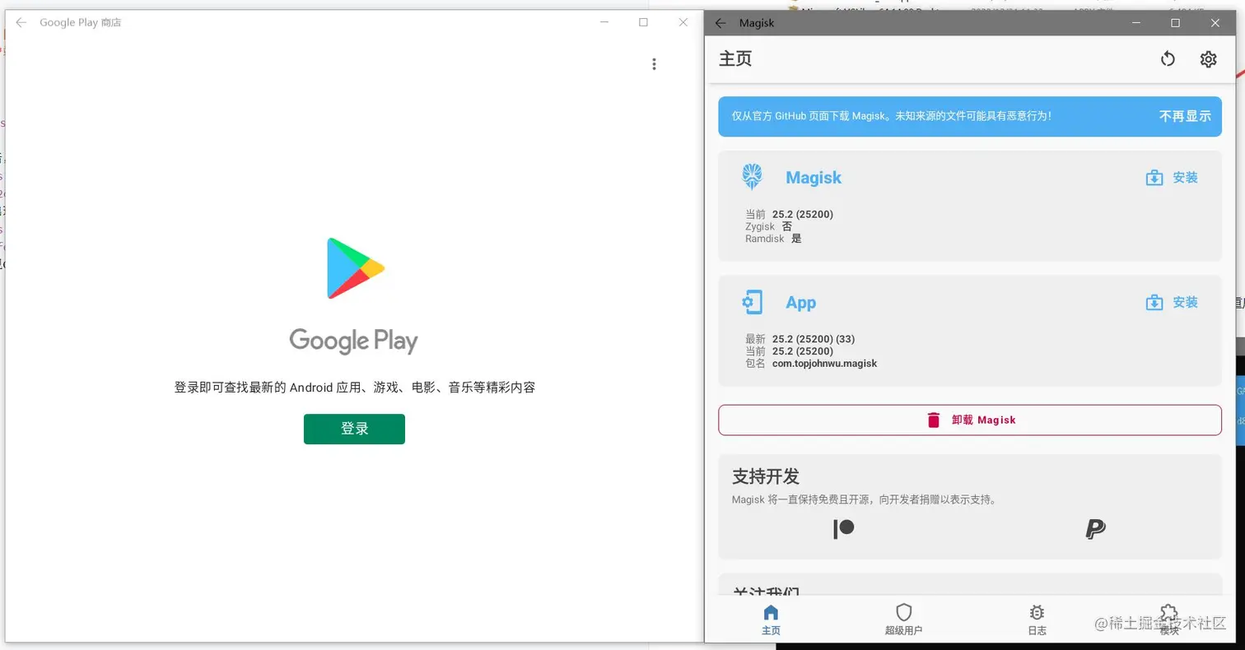The height and width of the screenshot is (650, 1245).
Task: Maximize the Magisk window
Action: pos(1175,23)
